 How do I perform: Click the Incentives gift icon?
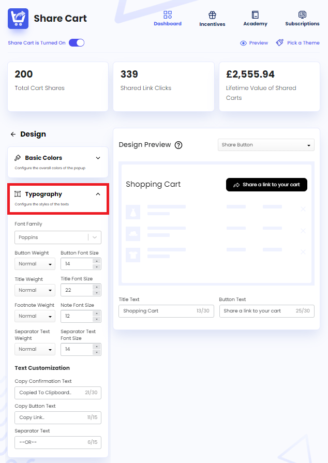coord(212,14)
